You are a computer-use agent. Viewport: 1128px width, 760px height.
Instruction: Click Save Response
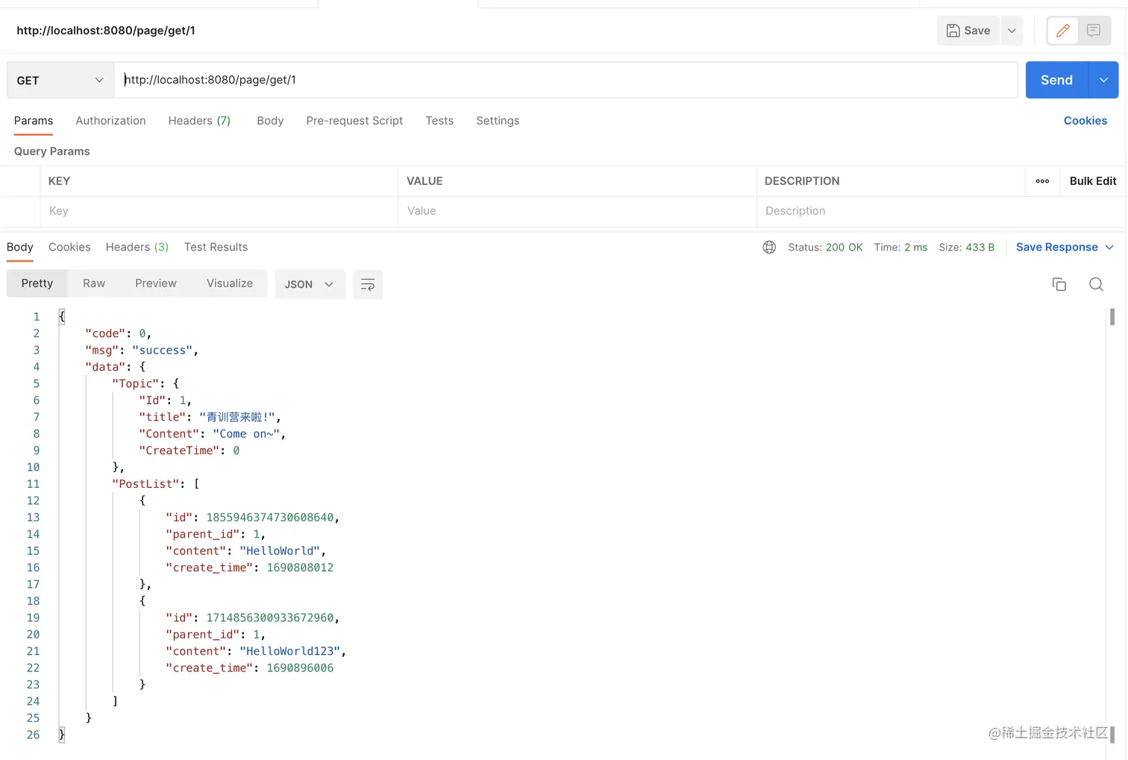click(x=1056, y=247)
